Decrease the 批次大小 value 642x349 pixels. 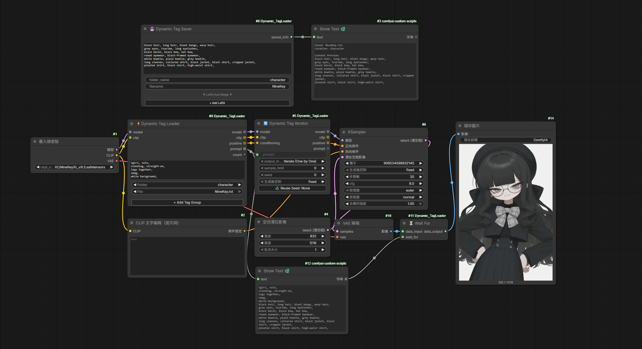262,250
